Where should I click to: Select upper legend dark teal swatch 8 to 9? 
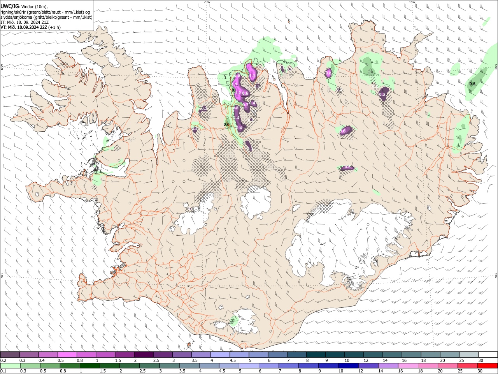tap(316, 355)
